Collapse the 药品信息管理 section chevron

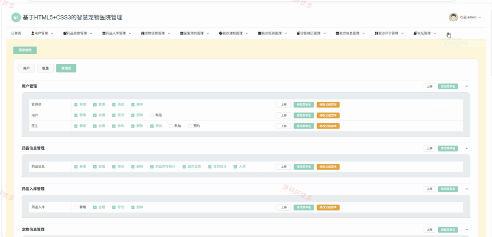467,148
